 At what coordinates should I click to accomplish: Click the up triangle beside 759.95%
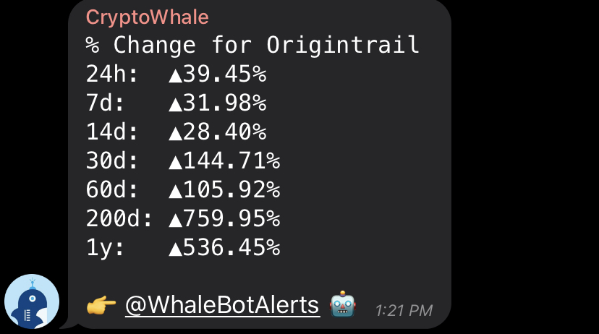[175, 220]
